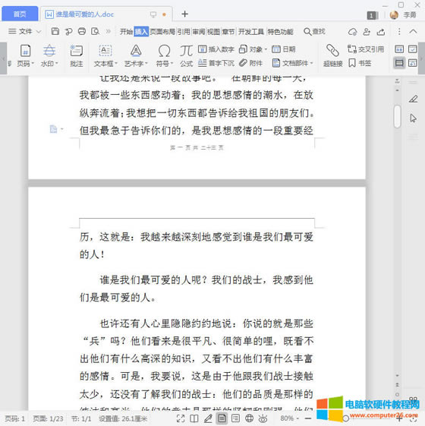Click the Save icon in quick access toolbar
This screenshot has height=426, width=425.
pos(55,32)
